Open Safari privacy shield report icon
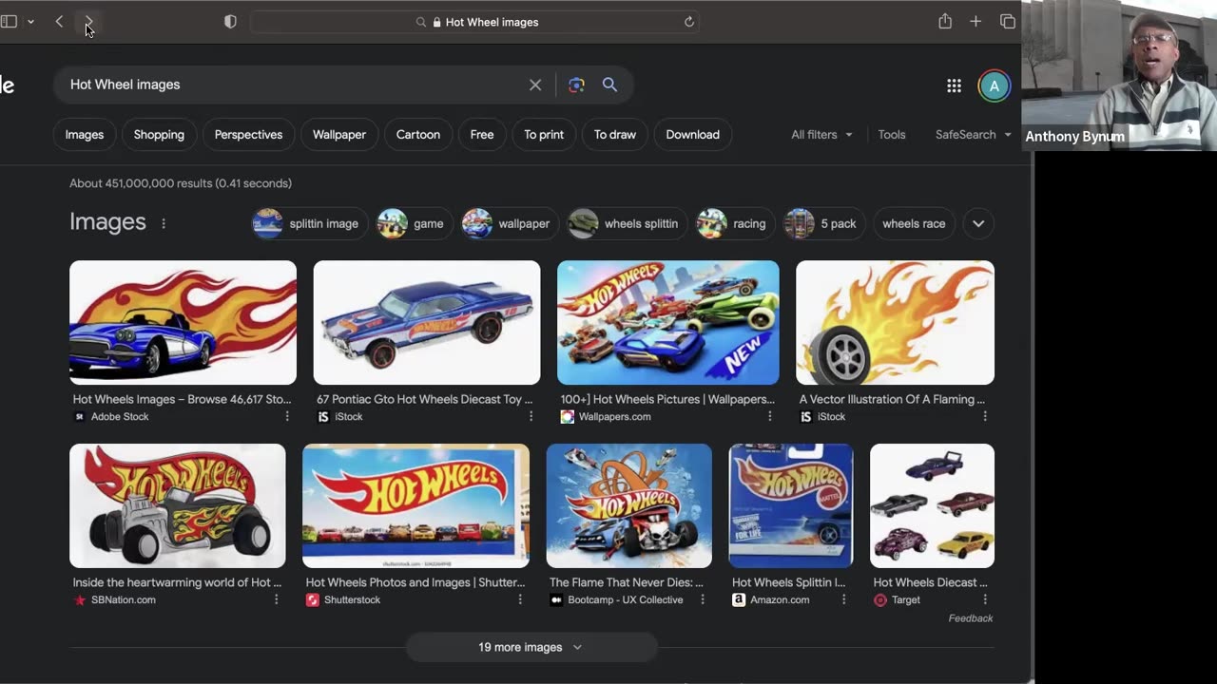 click(x=230, y=22)
